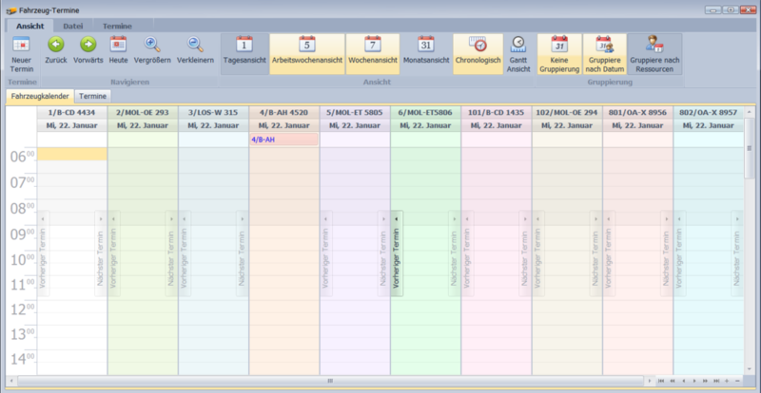Open the Datei ribbon tab
The height and width of the screenshot is (393, 761).
(73, 26)
